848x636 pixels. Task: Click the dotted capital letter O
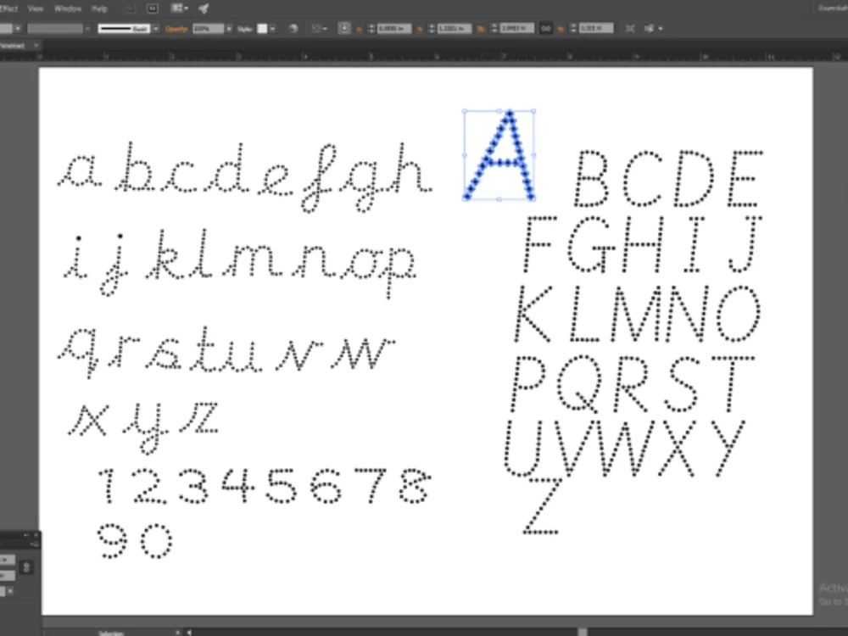point(739,314)
